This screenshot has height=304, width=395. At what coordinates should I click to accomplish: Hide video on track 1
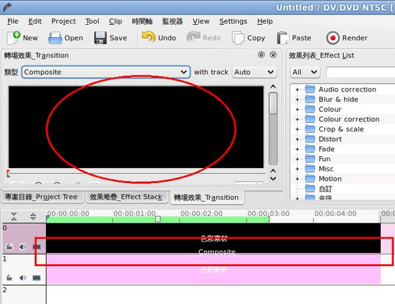[37, 278]
